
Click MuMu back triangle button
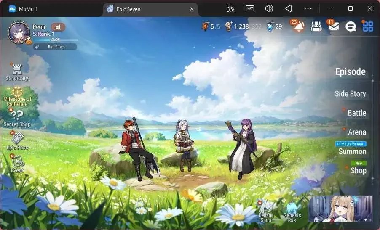289,9
